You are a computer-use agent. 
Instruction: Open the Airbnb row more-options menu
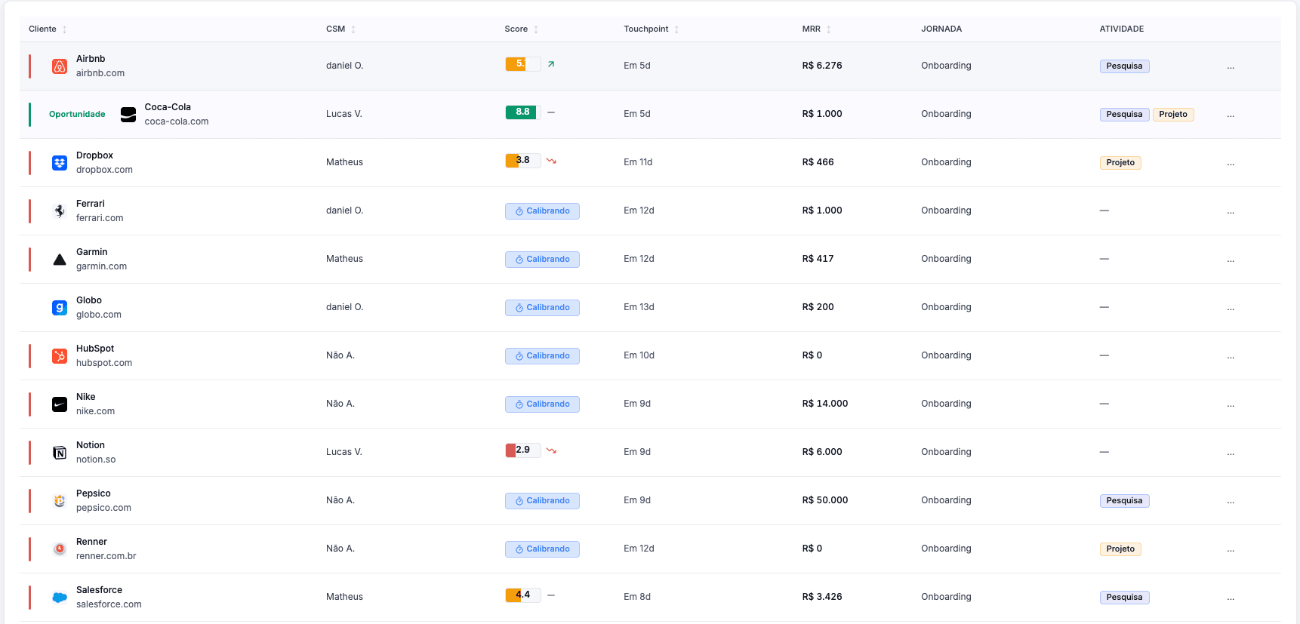(1231, 66)
